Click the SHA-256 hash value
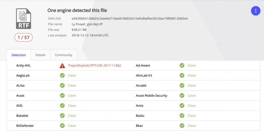This screenshot has height=131, width=264. click(x=130, y=19)
